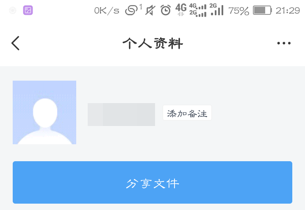Tap the linked-rings icon with badge 1

pyautogui.click(x=133, y=10)
